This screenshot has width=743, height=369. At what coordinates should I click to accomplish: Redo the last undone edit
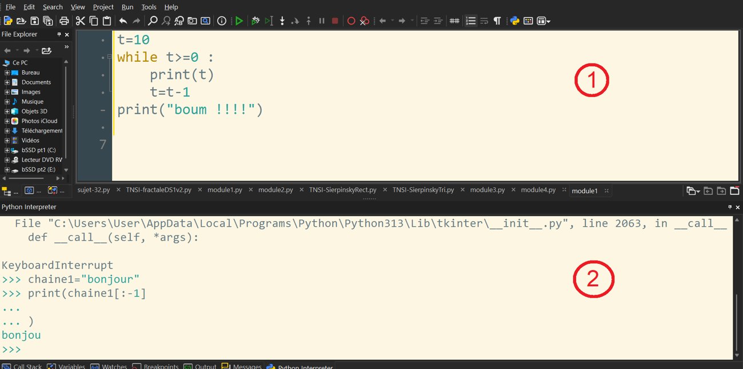click(136, 21)
